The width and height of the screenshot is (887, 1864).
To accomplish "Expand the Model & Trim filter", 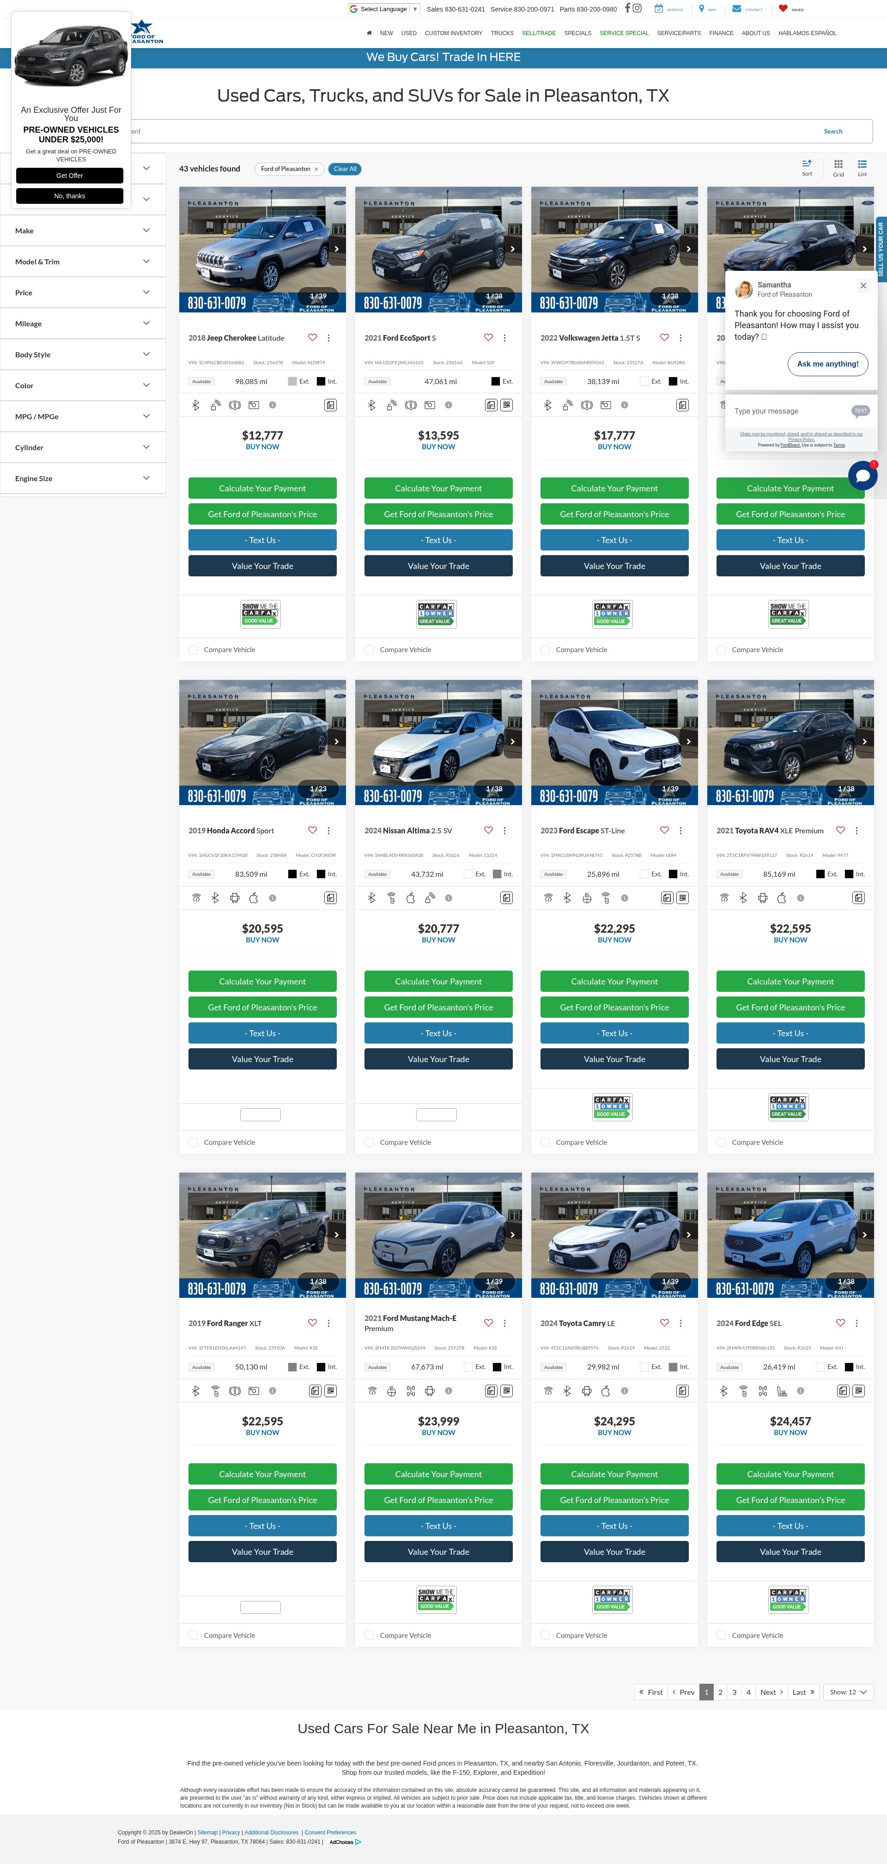I will [x=83, y=262].
